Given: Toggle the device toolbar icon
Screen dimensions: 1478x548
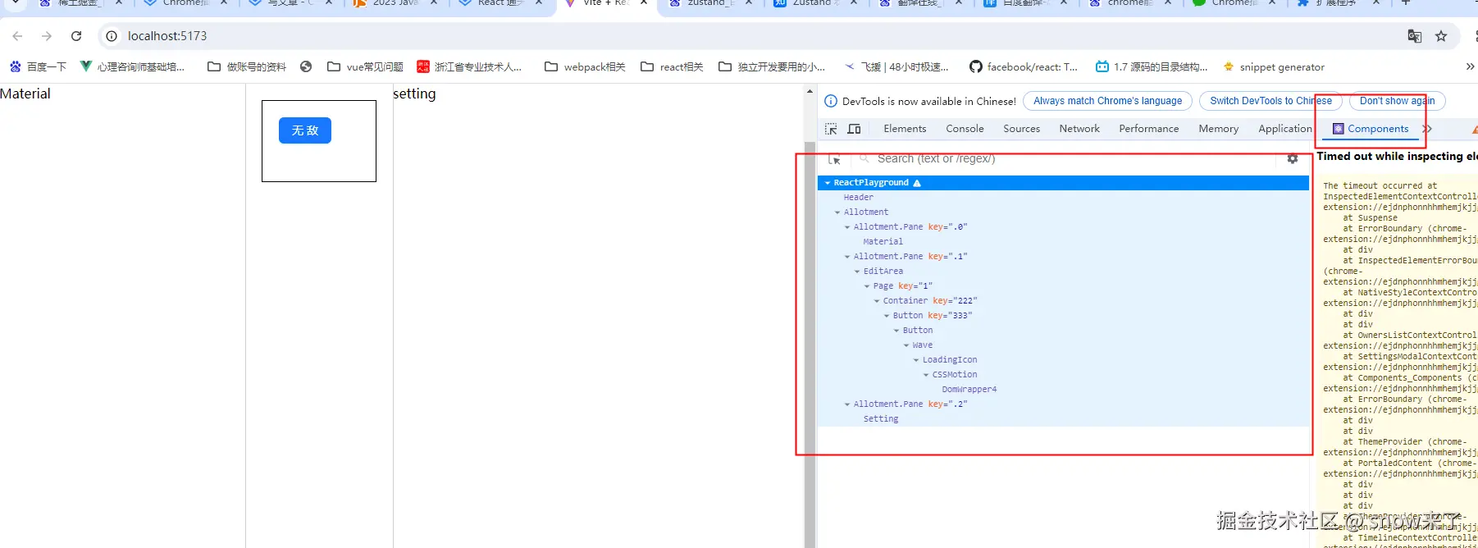Looking at the screenshot, I should coord(854,129).
